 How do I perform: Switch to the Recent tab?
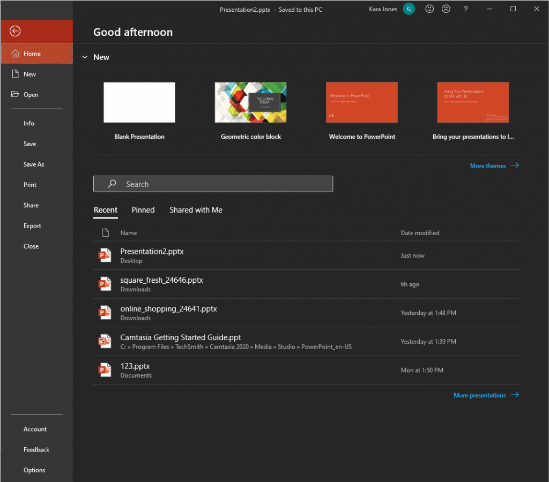[106, 210]
